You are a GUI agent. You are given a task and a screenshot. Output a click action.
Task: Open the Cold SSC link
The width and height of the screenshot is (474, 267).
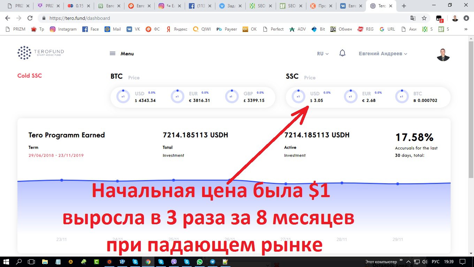point(30,75)
